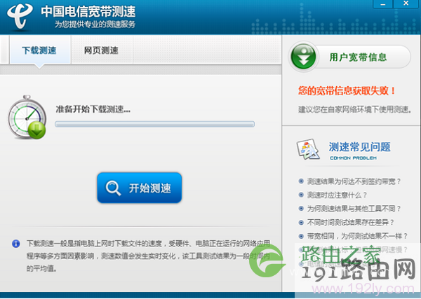Click 为您提供专业的测速服务 subtitle
Screen dimensions: 421x299
click(x=95, y=25)
